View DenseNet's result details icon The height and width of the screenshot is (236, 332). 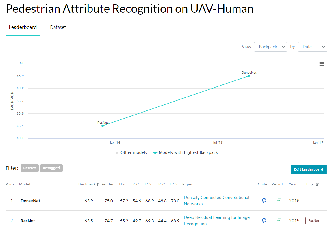(x=278, y=200)
